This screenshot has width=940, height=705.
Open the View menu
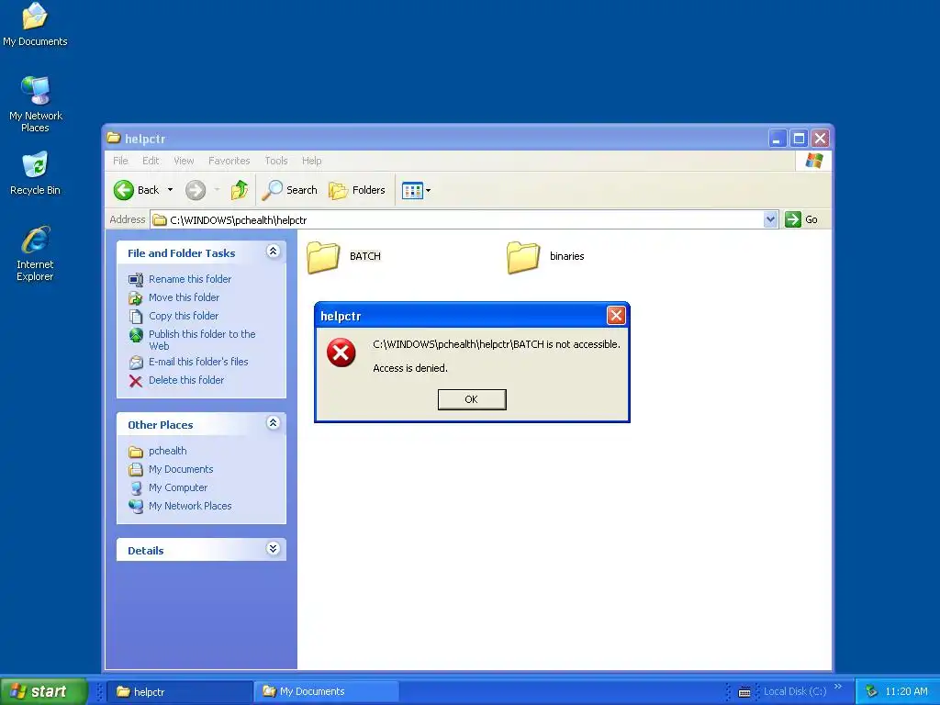pyautogui.click(x=184, y=161)
